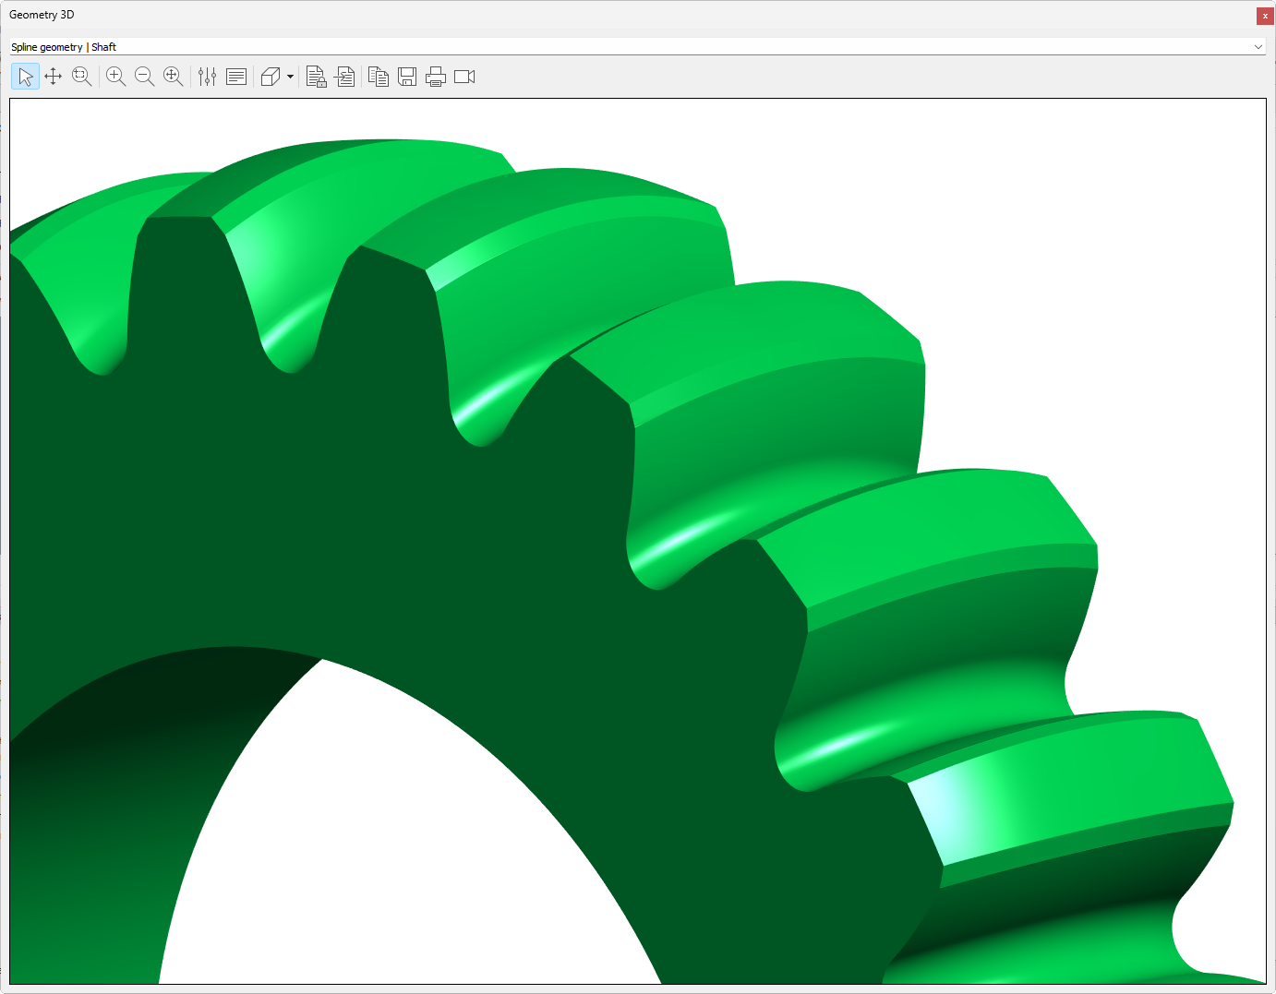Print the 3D geometry view
The width and height of the screenshot is (1276, 994).
tap(436, 77)
